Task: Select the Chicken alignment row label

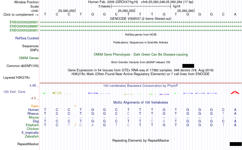Action: click(x=33, y=129)
